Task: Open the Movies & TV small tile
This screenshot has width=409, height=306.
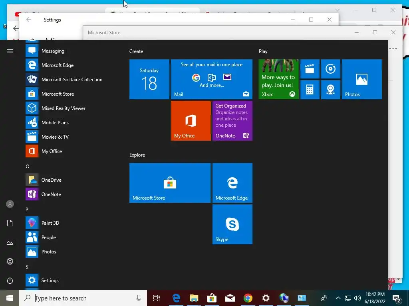Action: tap(310, 69)
